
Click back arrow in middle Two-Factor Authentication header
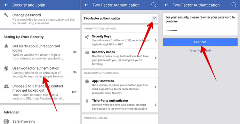point(86,5)
